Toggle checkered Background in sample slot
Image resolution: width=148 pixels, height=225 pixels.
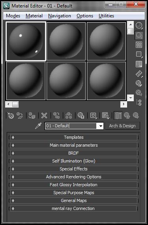click(x=139, y=45)
